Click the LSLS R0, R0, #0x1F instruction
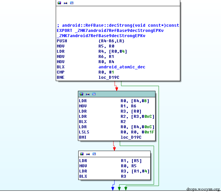This screenshot has height=193, width=221. click(117, 132)
